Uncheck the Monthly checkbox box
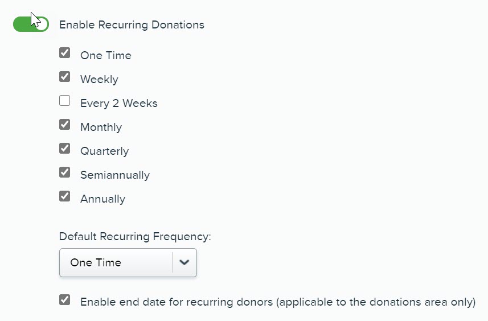 [65, 125]
